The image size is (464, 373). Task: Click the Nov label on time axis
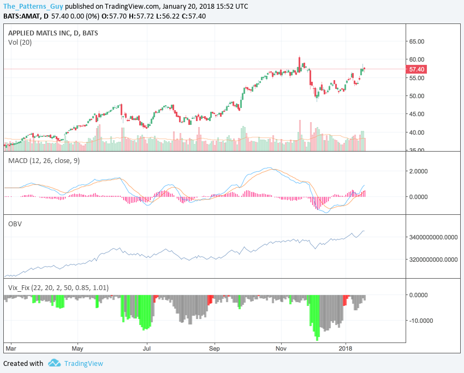point(281,348)
